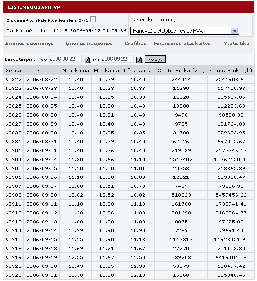Click the Sesija column header
This screenshot has height=281, width=257.
[13, 71]
